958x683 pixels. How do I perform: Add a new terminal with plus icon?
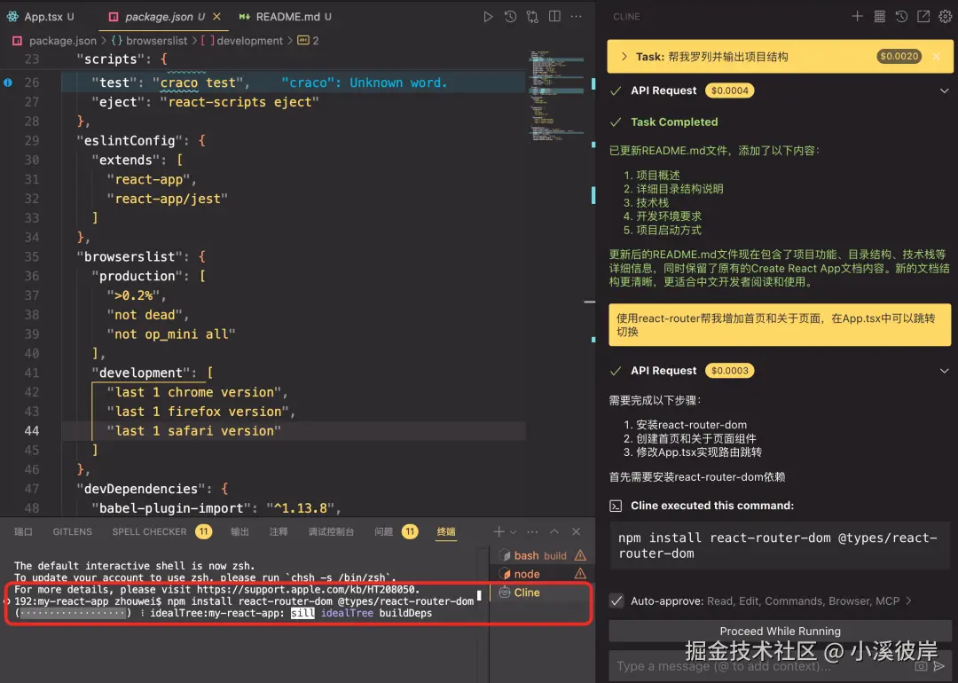tap(499, 531)
